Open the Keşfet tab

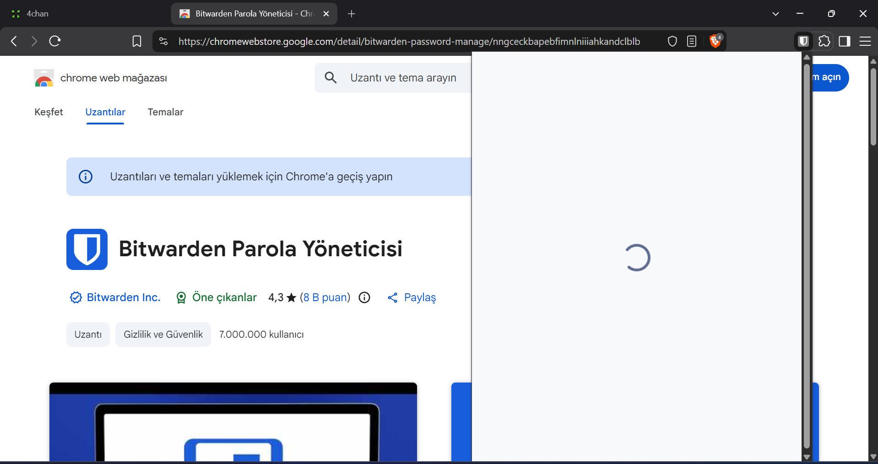tap(49, 112)
